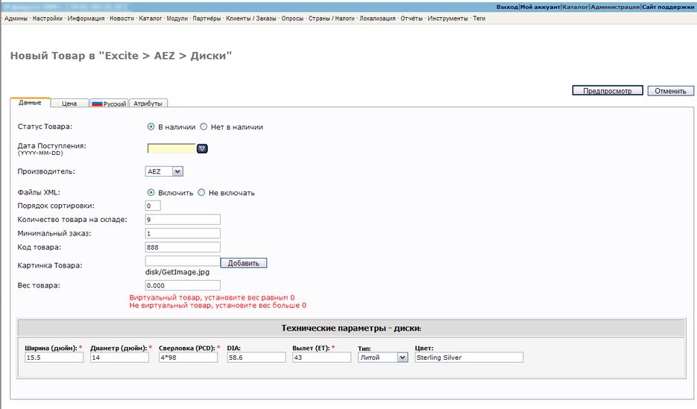Open the Производитель dropdown showing AEZ
This screenshot has width=697, height=409.
pyautogui.click(x=164, y=171)
